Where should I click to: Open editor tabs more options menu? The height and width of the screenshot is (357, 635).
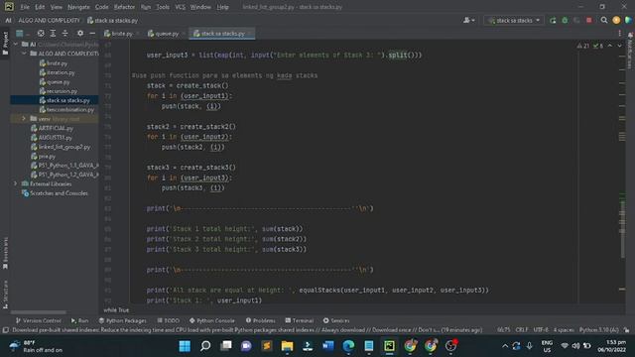click(619, 34)
